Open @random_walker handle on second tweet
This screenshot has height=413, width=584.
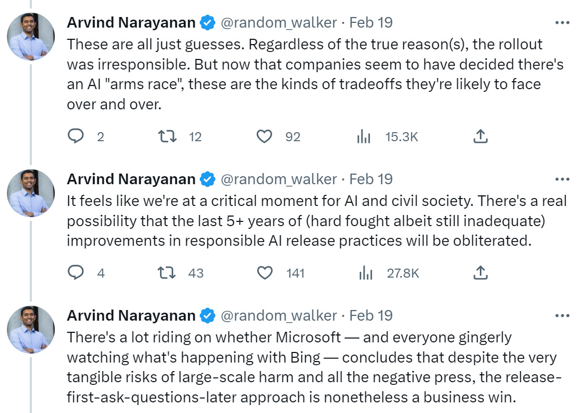click(278, 179)
